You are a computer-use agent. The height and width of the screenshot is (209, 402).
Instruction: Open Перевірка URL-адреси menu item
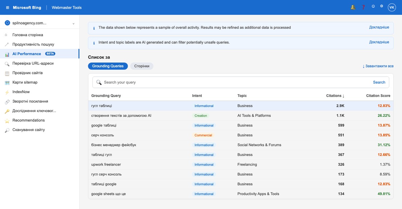(40, 64)
